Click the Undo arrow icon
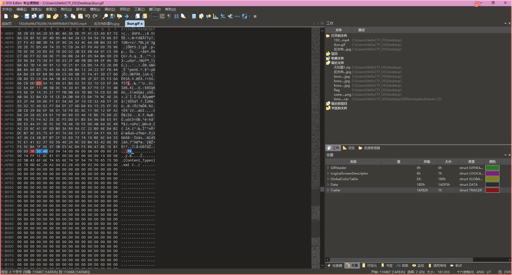 tap(87, 16)
